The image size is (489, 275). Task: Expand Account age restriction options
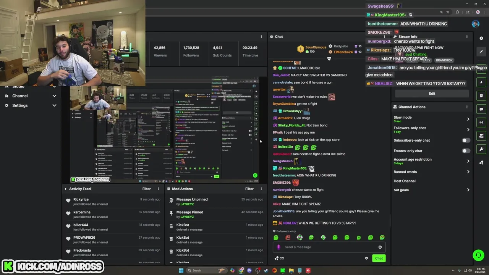tap(468, 161)
